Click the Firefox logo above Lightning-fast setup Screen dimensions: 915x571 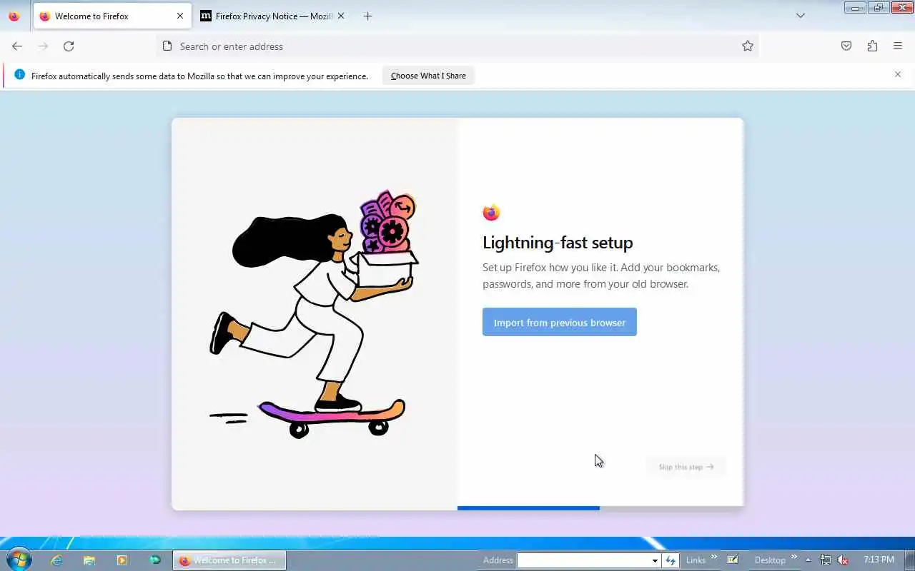[491, 213]
